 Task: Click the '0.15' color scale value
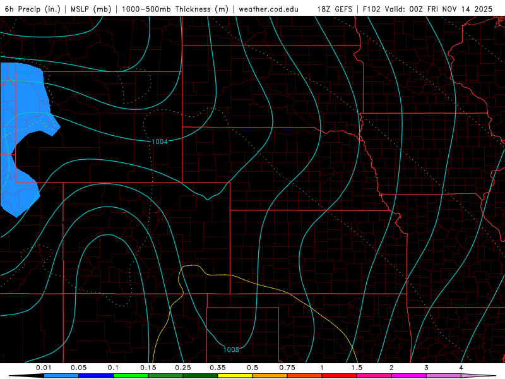click(x=148, y=368)
